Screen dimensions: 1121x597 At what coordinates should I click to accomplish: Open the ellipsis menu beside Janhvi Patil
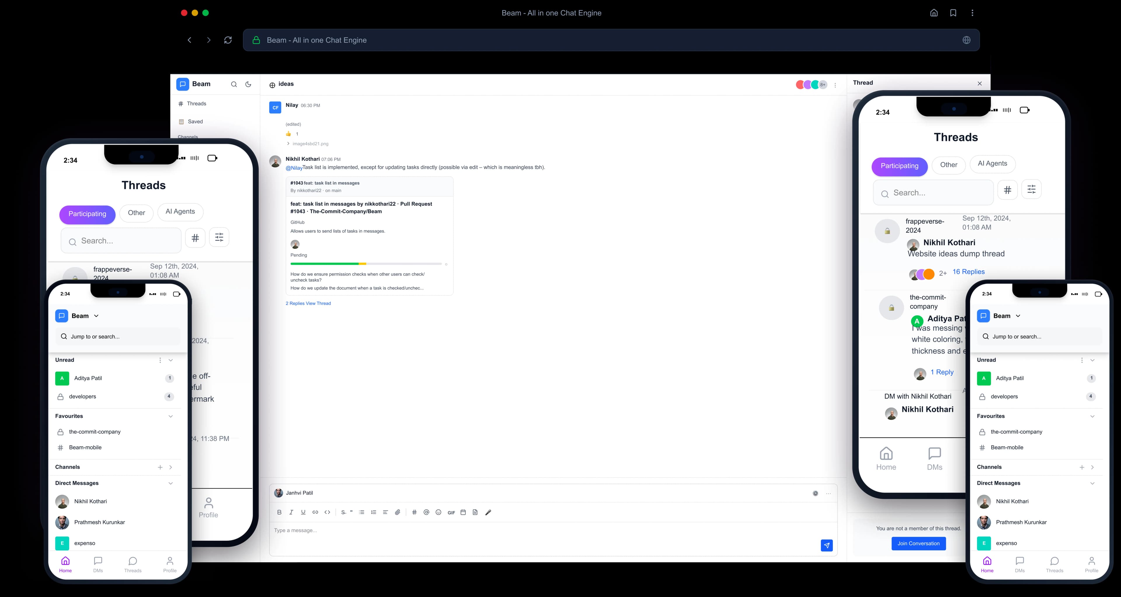pyautogui.click(x=828, y=493)
